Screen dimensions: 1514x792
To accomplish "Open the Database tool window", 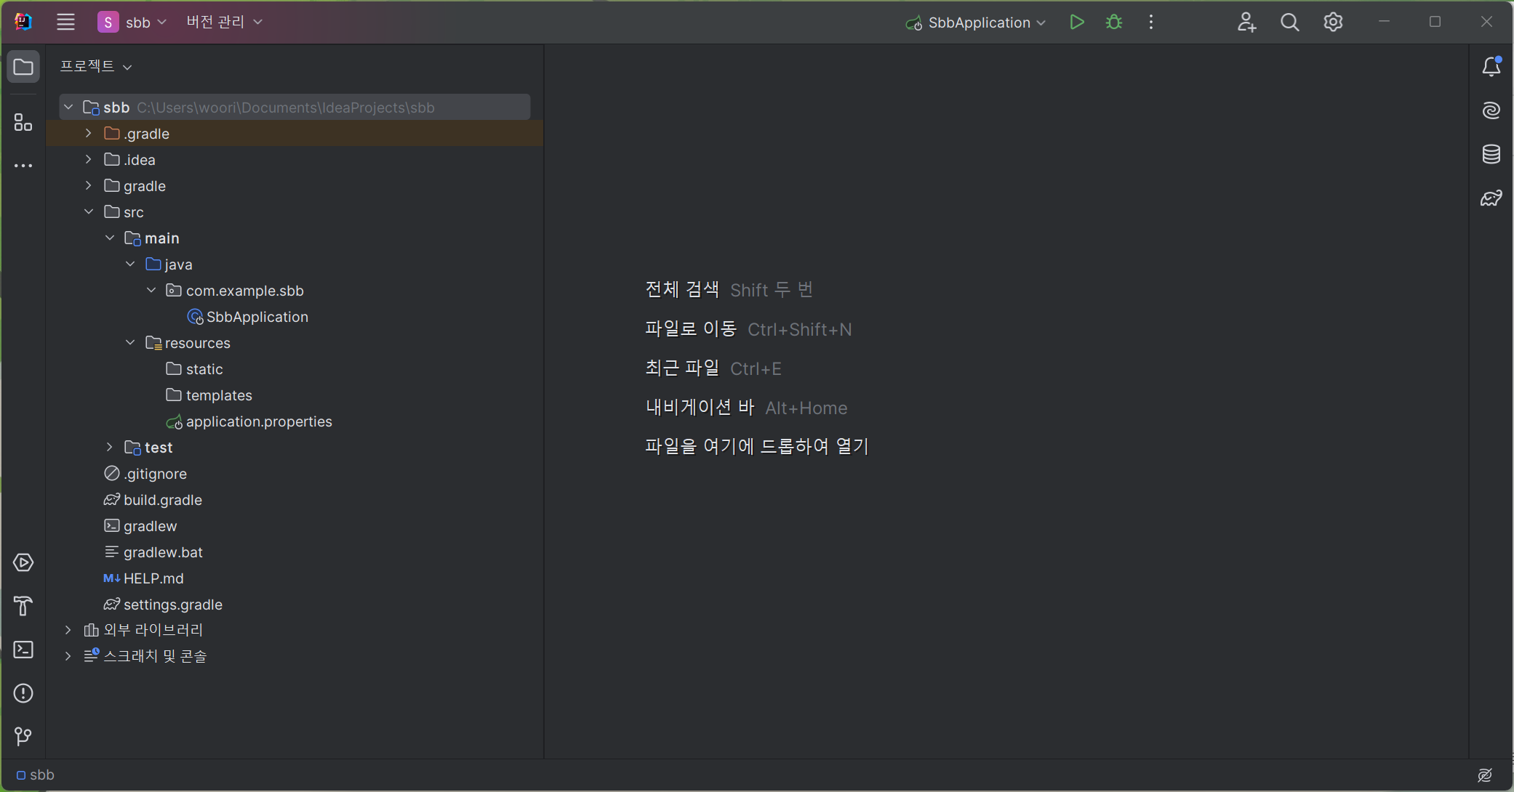I will (x=1491, y=154).
